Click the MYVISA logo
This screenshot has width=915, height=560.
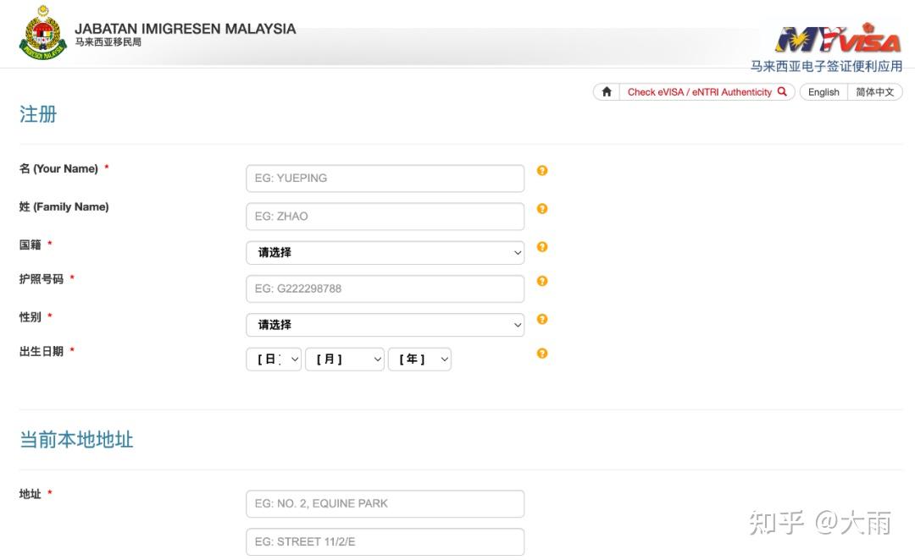coord(837,39)
